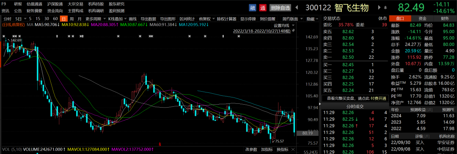
Task: Click the 导出数据 export data button
Action: (148, 19)
